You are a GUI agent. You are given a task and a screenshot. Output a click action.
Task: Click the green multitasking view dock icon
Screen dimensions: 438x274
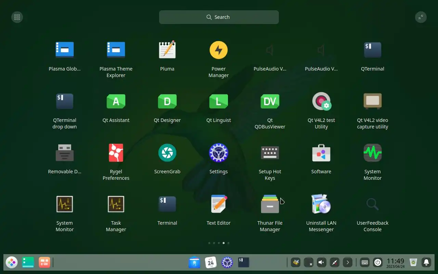pos(28,263)
